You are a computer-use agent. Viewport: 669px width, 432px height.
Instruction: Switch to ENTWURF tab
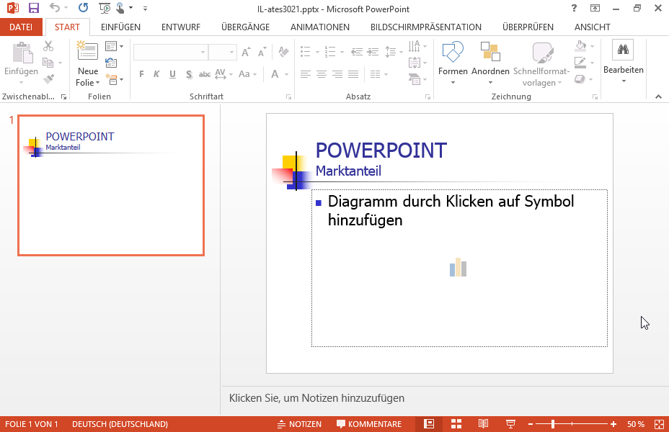181,27
